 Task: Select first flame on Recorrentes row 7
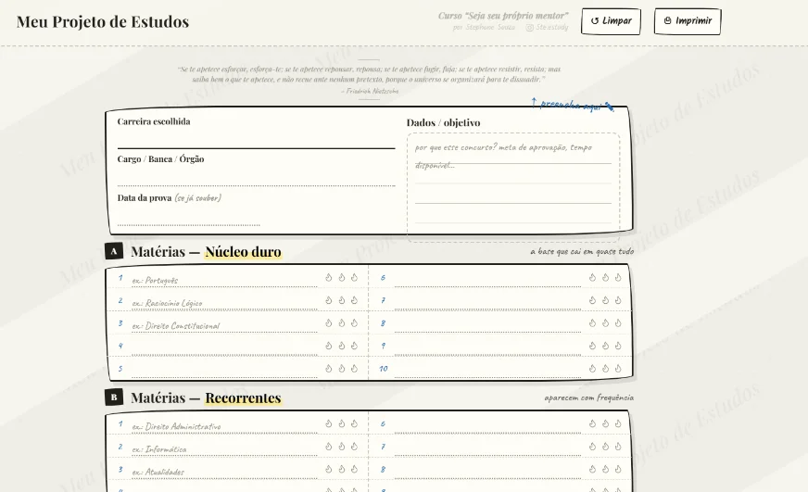[x=593, y=447]
